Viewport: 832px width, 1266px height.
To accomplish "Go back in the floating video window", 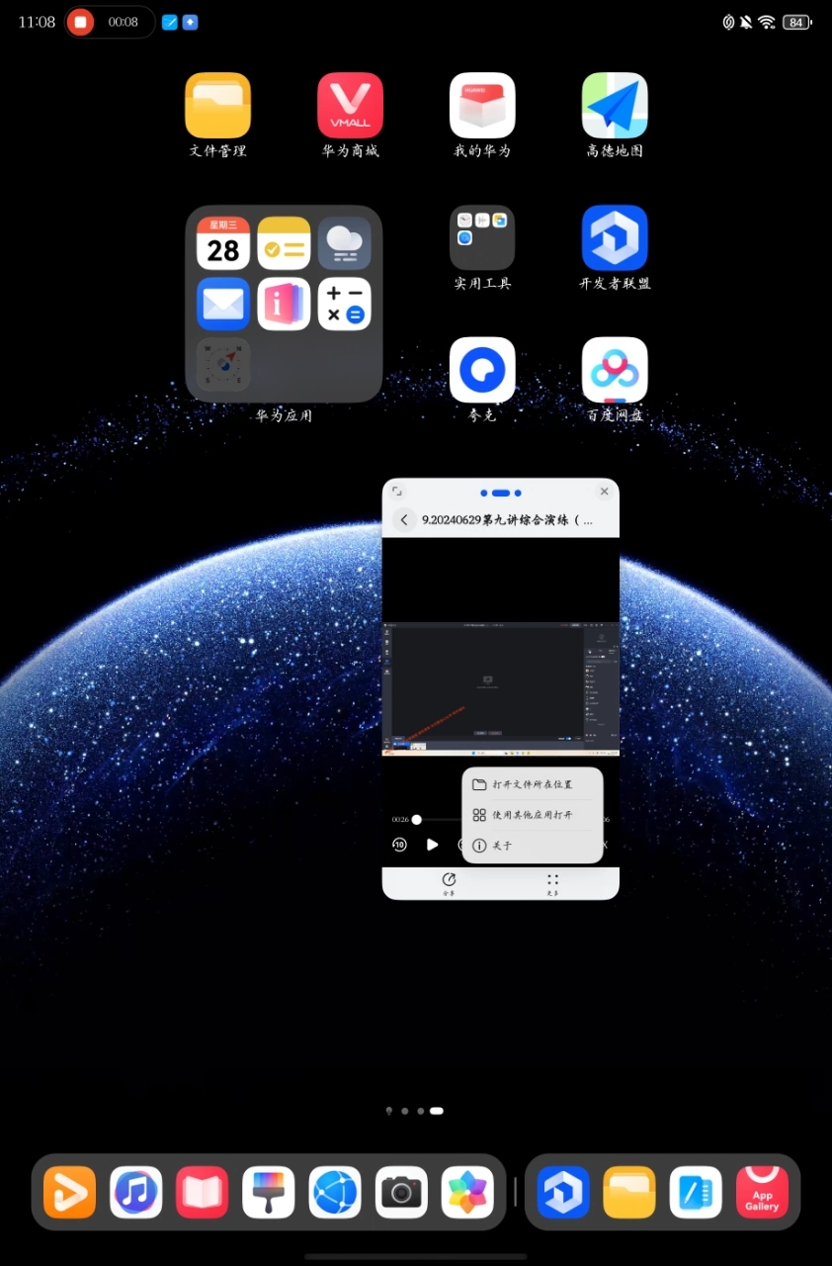I will (404, 520).
